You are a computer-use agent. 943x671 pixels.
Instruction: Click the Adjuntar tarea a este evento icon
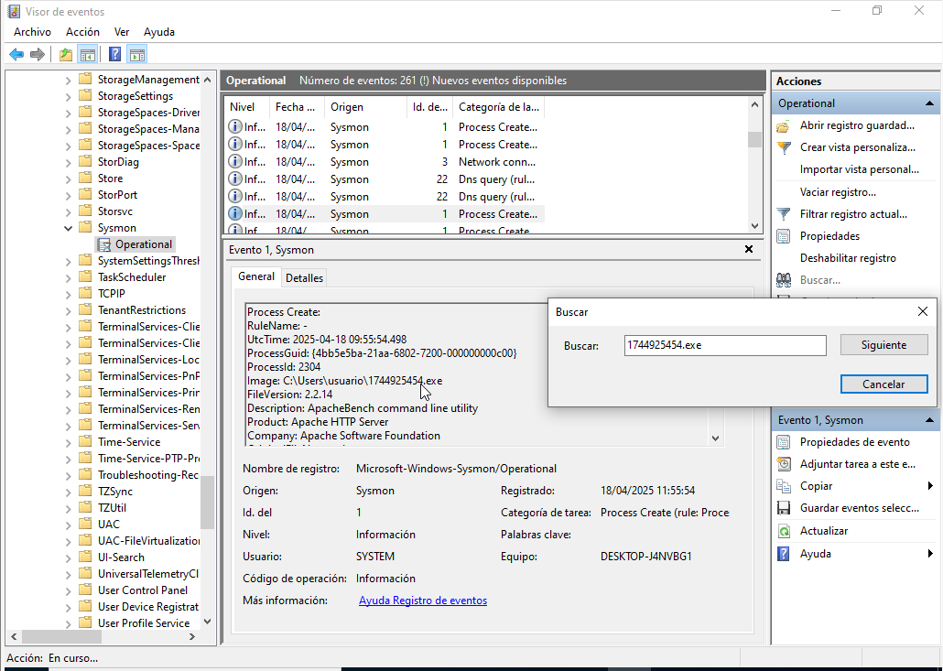pos(783,464)
